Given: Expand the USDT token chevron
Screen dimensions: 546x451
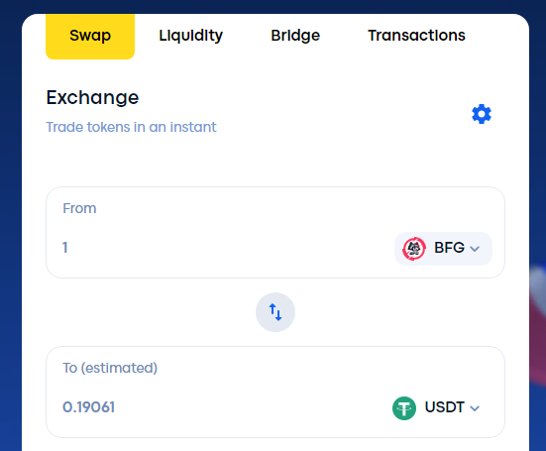Looking at the screenshot, I should [475, 408].
